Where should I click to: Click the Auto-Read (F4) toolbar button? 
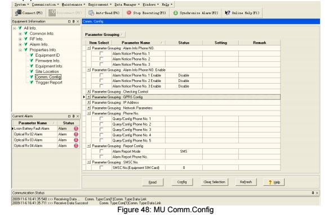pyautogui.click(x=104, y=13)
